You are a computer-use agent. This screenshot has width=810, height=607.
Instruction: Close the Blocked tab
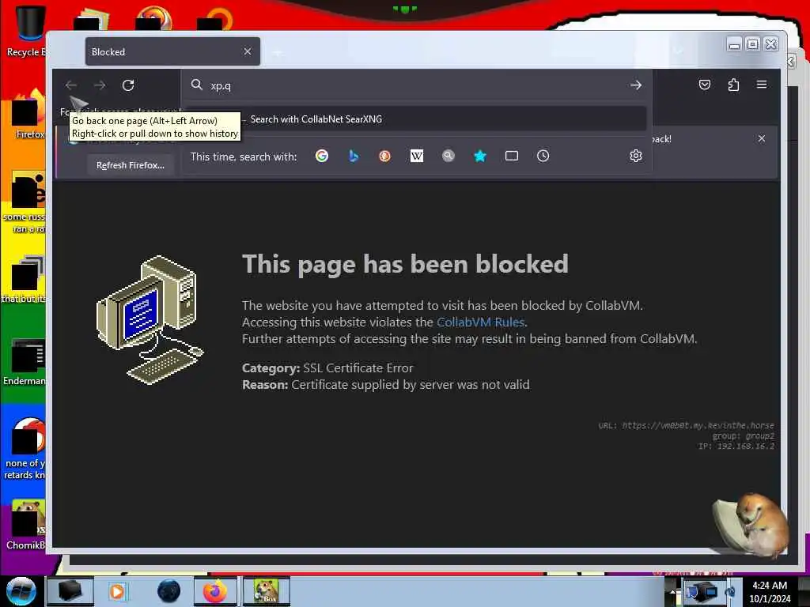pos(248,51)
